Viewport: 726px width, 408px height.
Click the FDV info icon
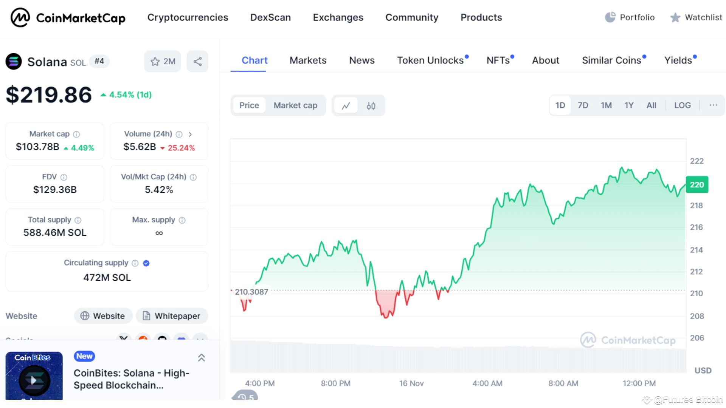point(64,177)
